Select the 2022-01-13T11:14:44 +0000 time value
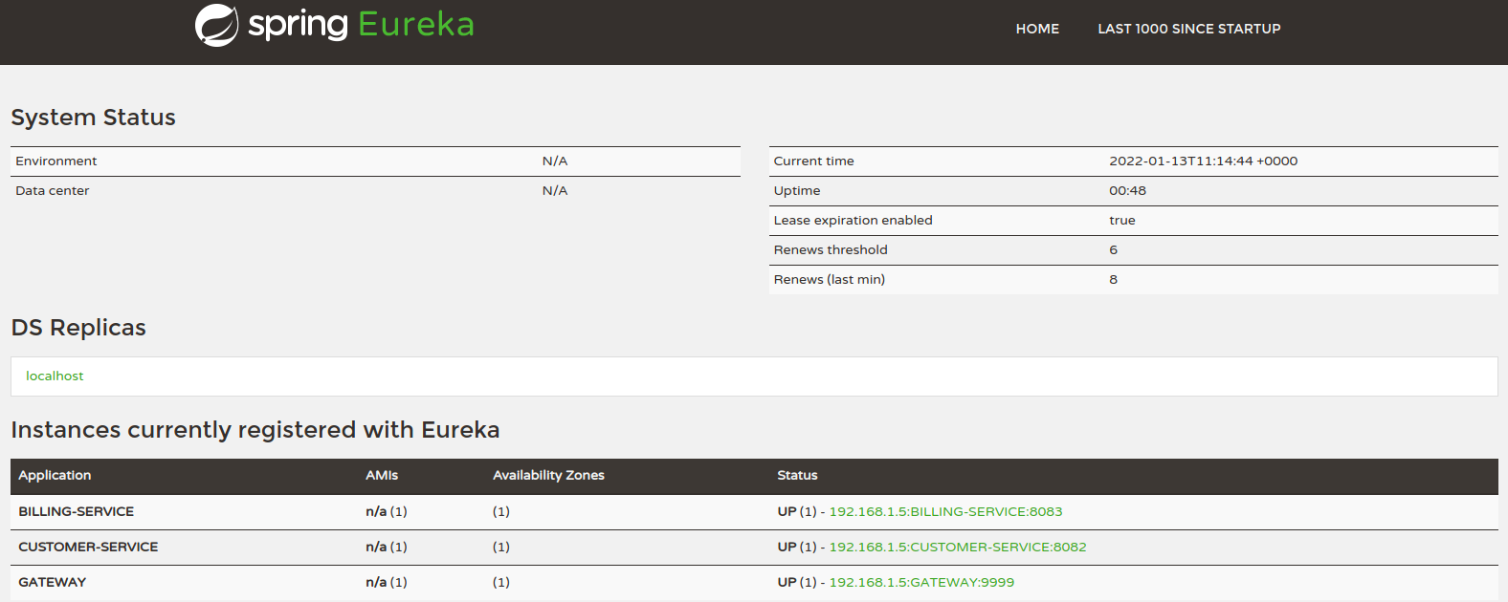 1204,161
